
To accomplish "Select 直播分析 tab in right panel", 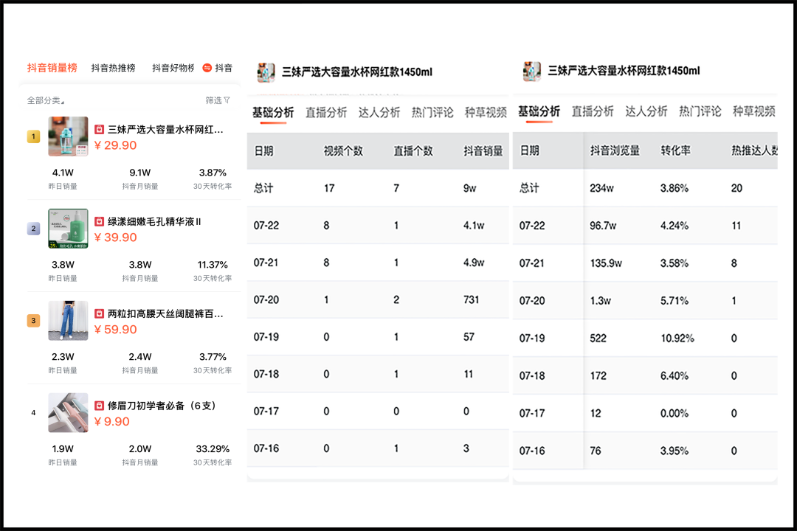I will 593,111.
